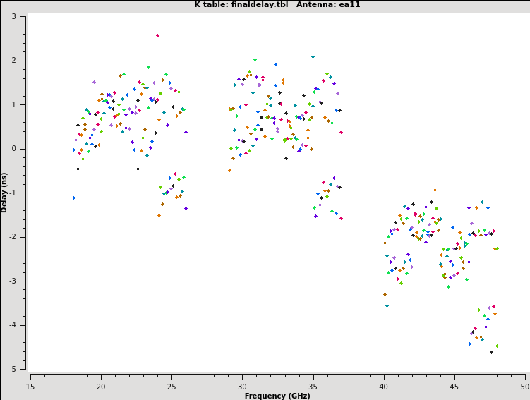
Task: Click the y-axis tick label -3
Action: point(21,281)
